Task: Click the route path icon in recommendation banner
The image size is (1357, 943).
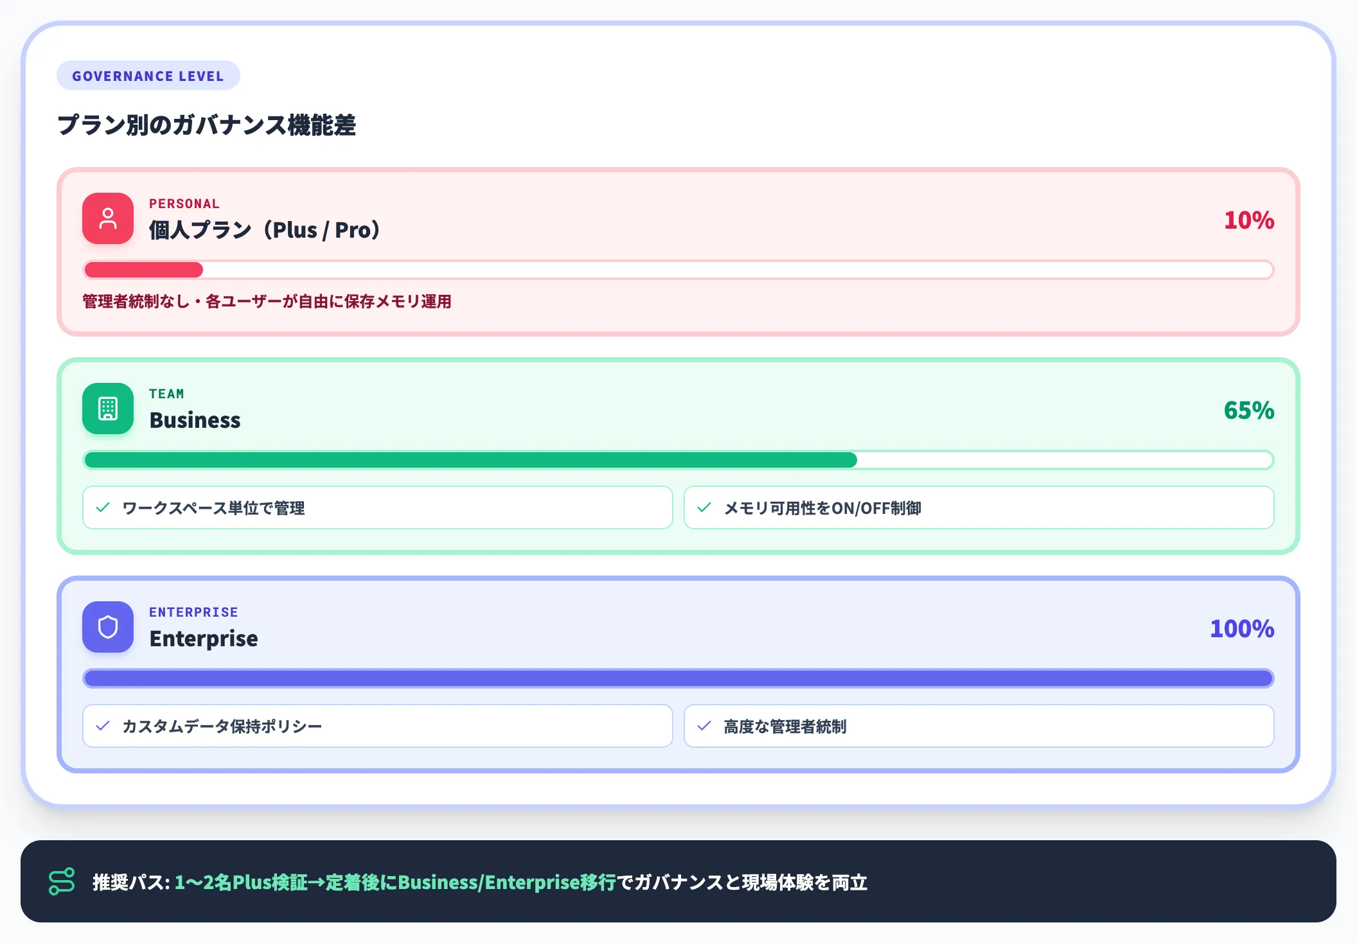Action: [62, 881]
